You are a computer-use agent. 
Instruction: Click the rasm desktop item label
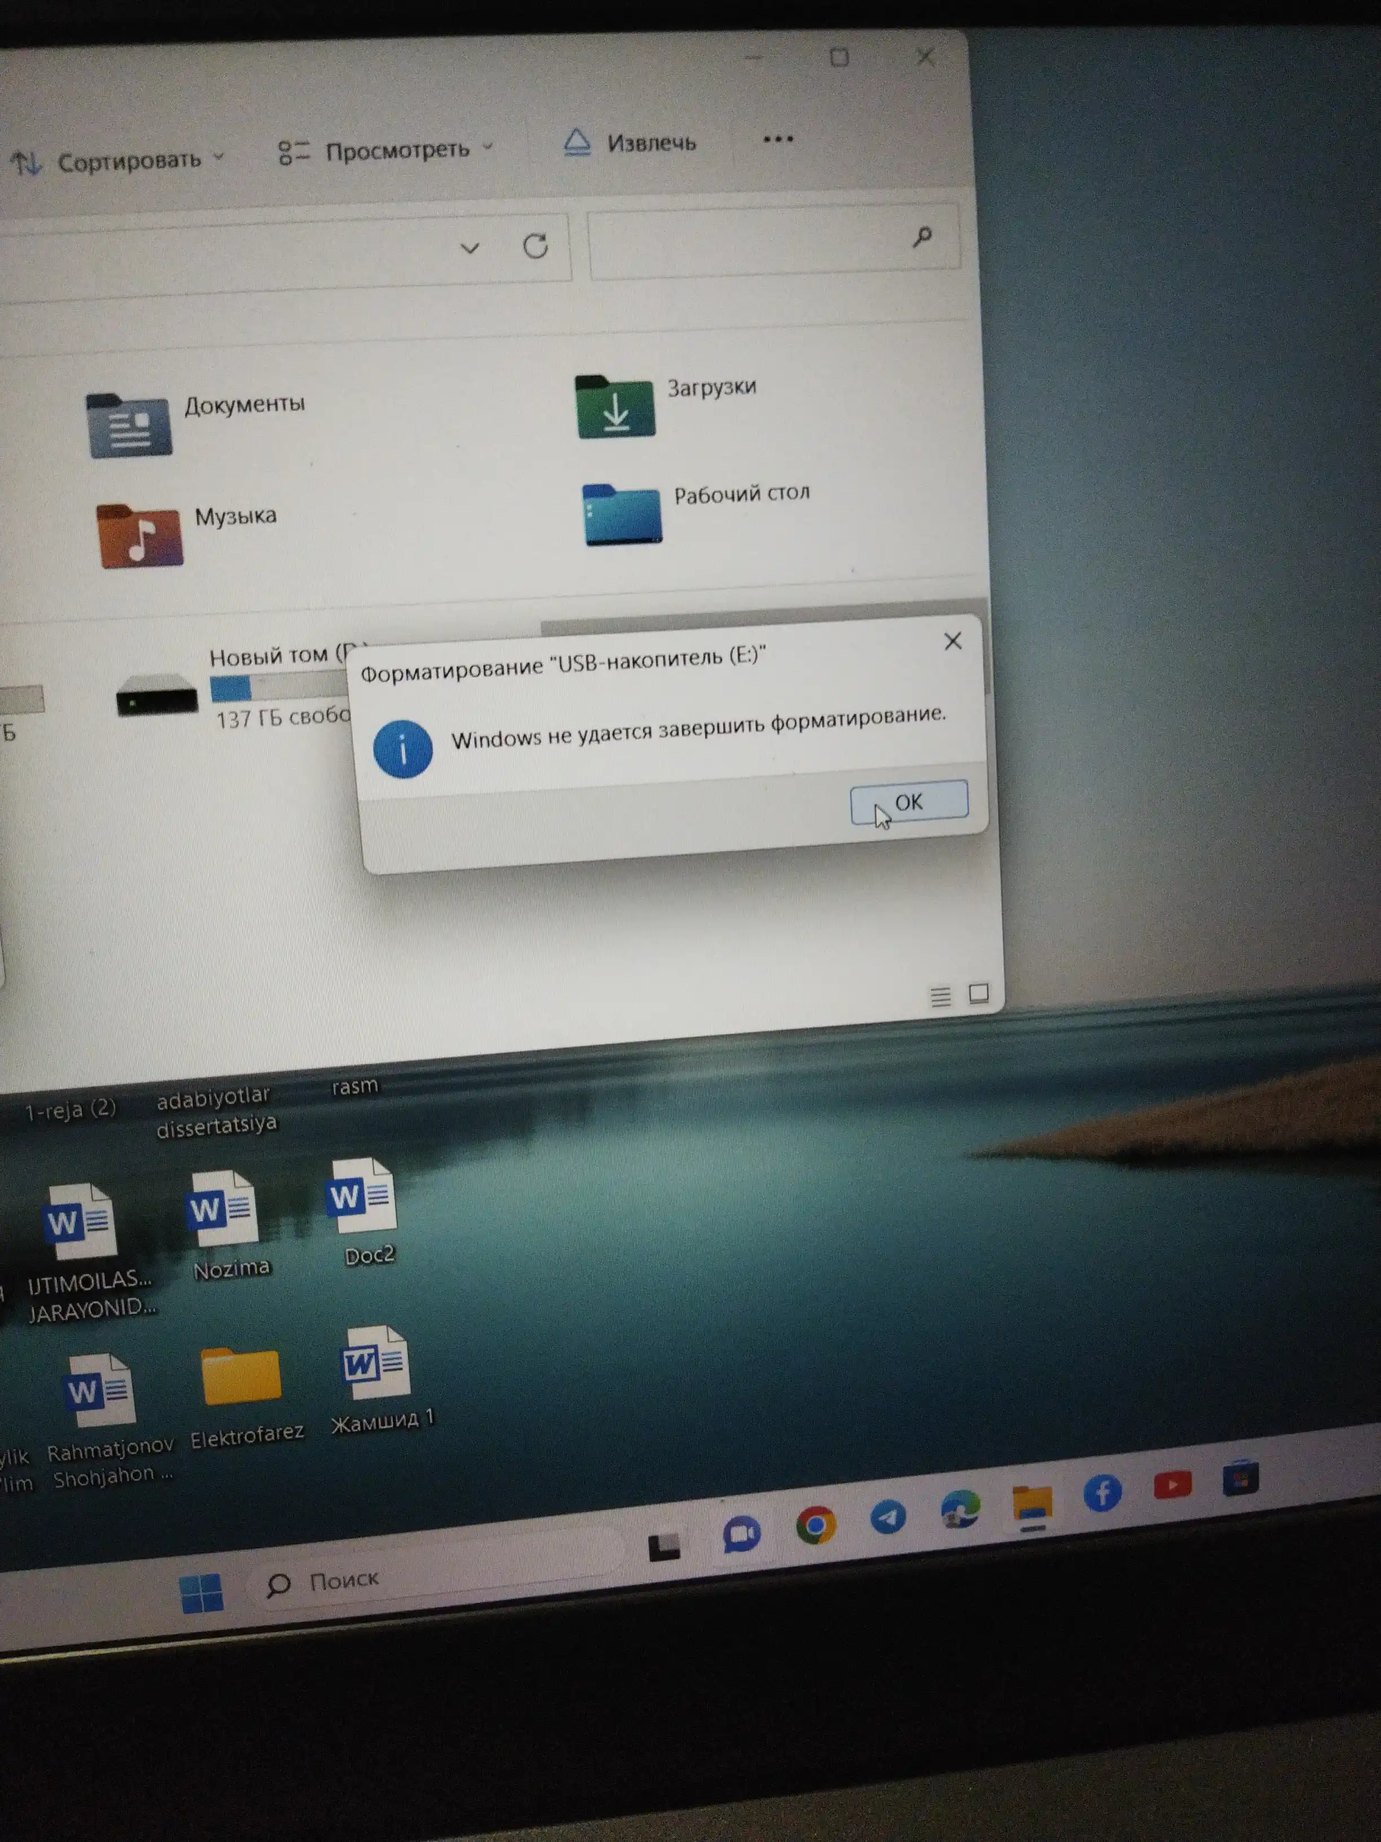[355, 1087]
